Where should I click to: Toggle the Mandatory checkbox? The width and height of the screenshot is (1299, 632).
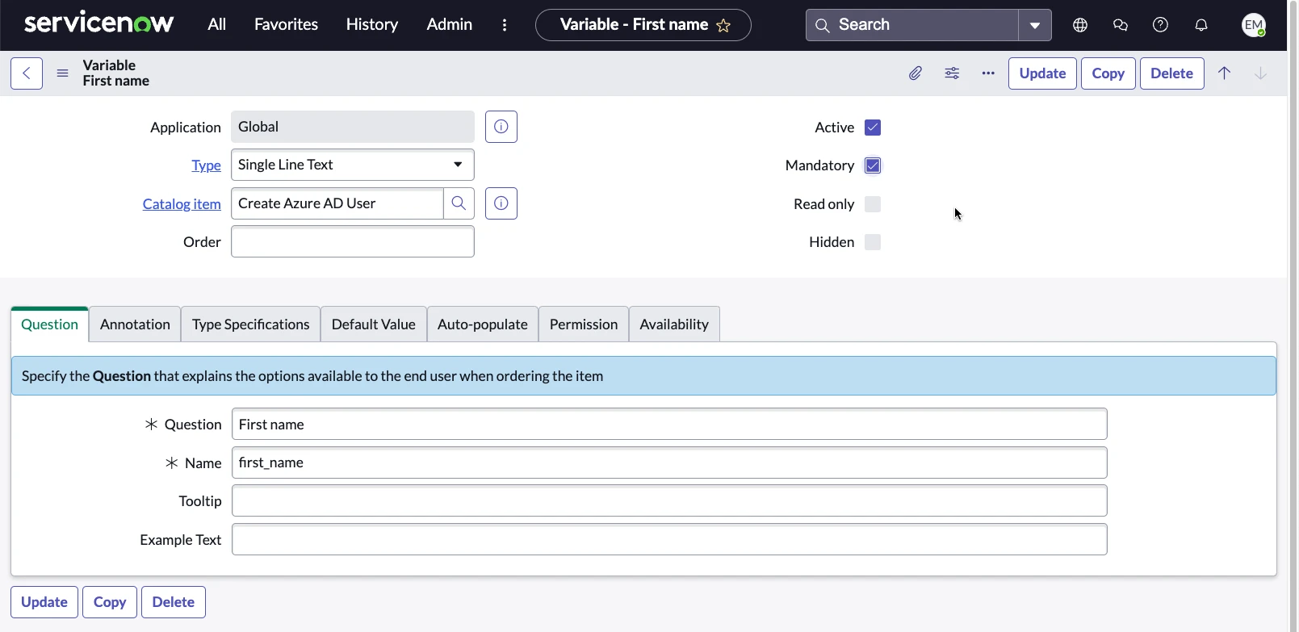click(x=873, y=165)
